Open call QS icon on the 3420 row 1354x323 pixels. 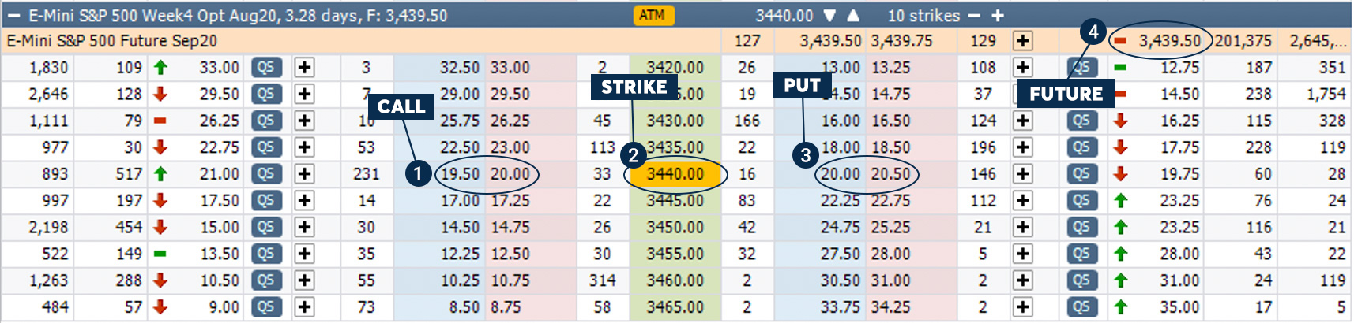[266, 68]
